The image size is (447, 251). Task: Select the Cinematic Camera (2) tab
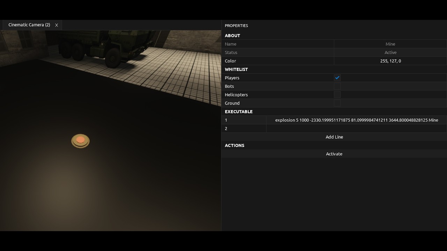point(29,25)
